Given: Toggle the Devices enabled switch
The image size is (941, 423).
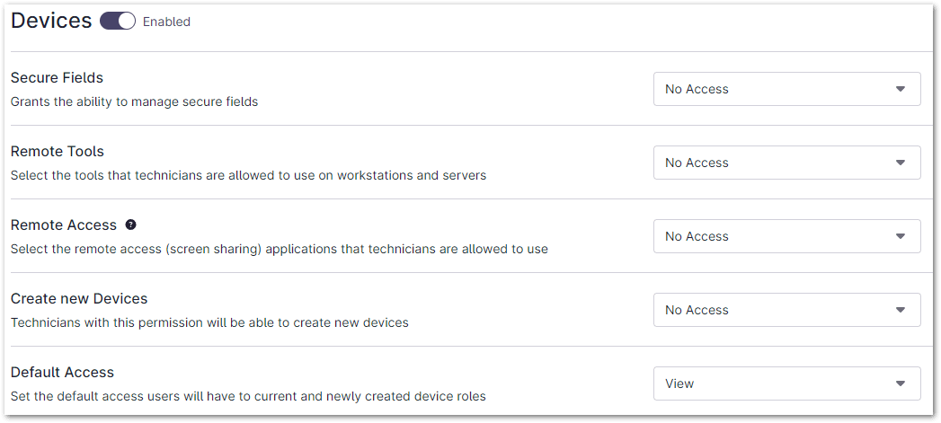Looking at the screenshot, I should (x=118, y=22).
